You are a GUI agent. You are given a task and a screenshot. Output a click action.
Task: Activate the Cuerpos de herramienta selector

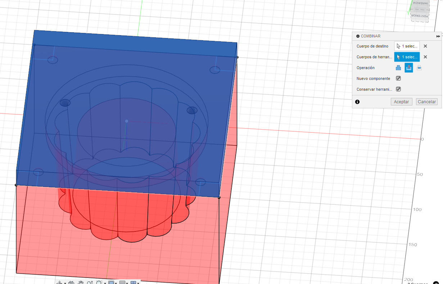tap(407, 57)
